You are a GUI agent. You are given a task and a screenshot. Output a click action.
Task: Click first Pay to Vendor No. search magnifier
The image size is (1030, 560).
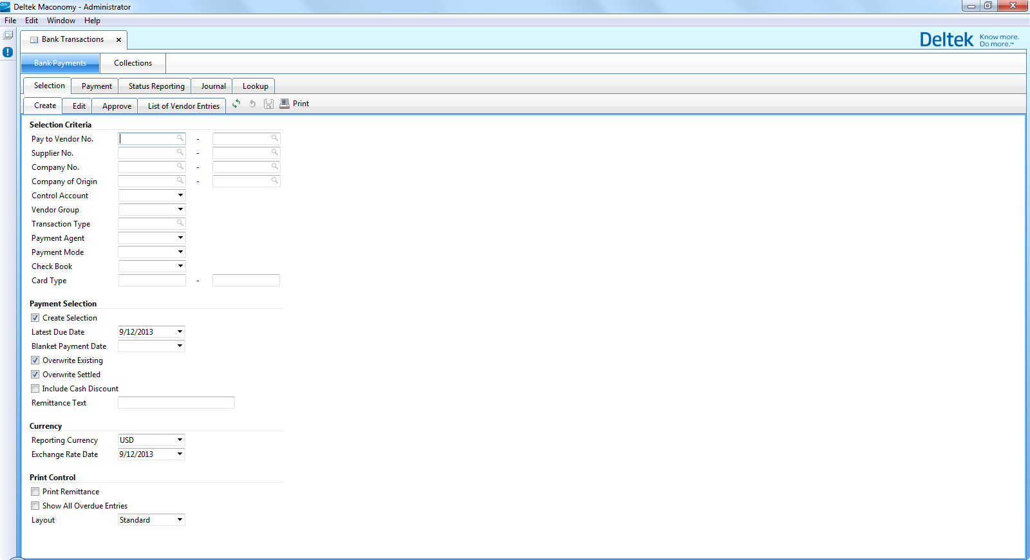(180, 138)
